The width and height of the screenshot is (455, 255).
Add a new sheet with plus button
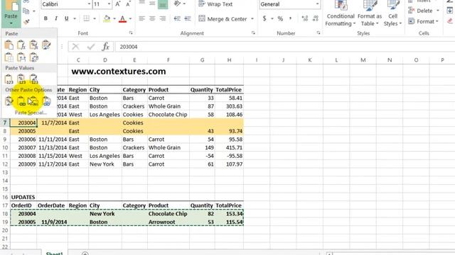tap(85, 254)
